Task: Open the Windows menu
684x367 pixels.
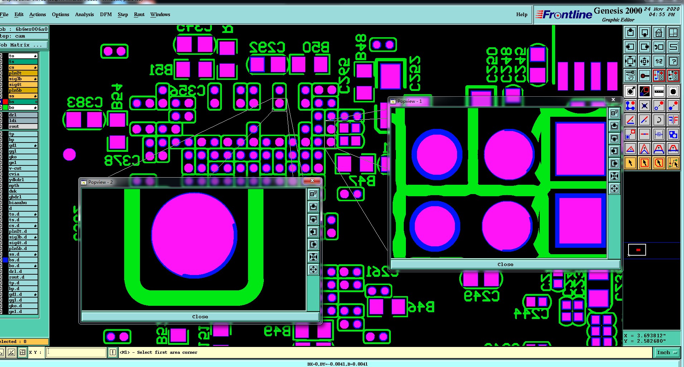Action: (x=160, y=14)
